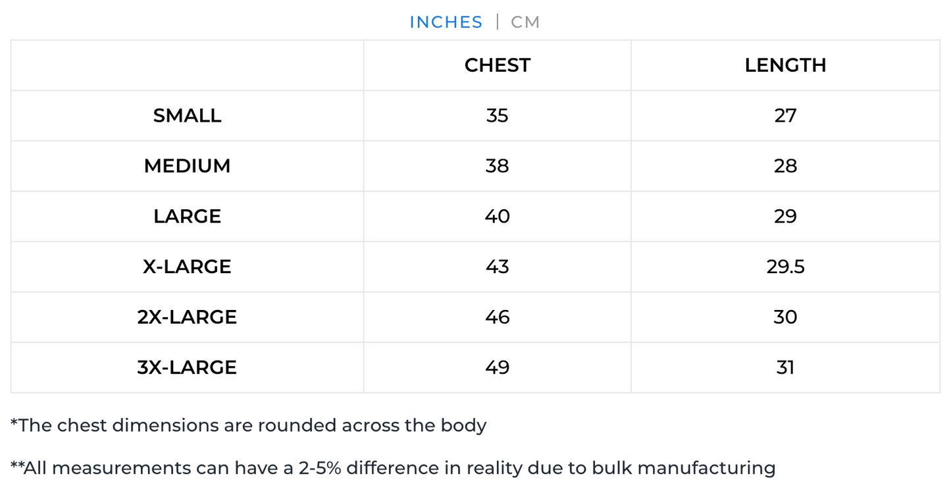951x487 pixels.
Task: Click chest value 35 for Small
Action: (497, 116)
